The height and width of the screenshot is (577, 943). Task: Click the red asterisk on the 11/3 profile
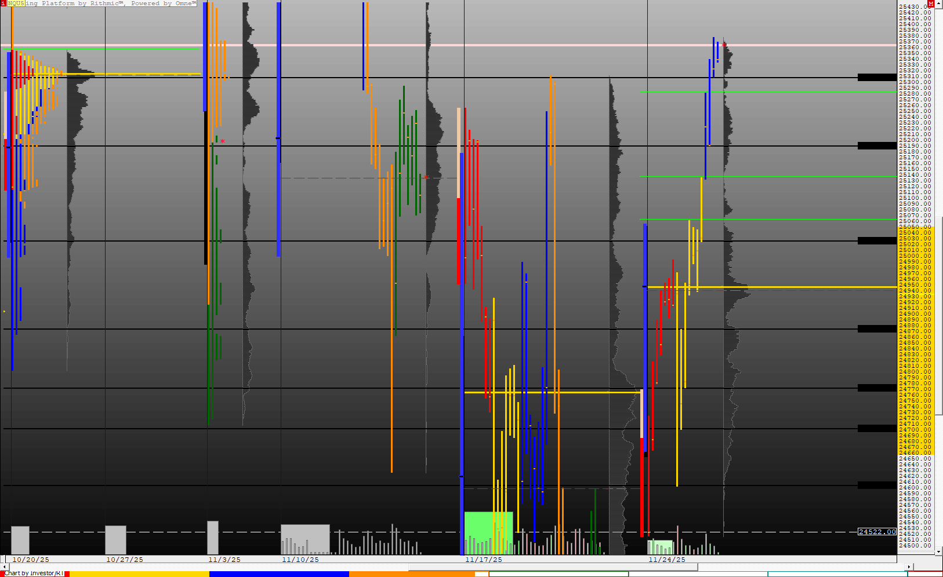[x=223, y=141]
